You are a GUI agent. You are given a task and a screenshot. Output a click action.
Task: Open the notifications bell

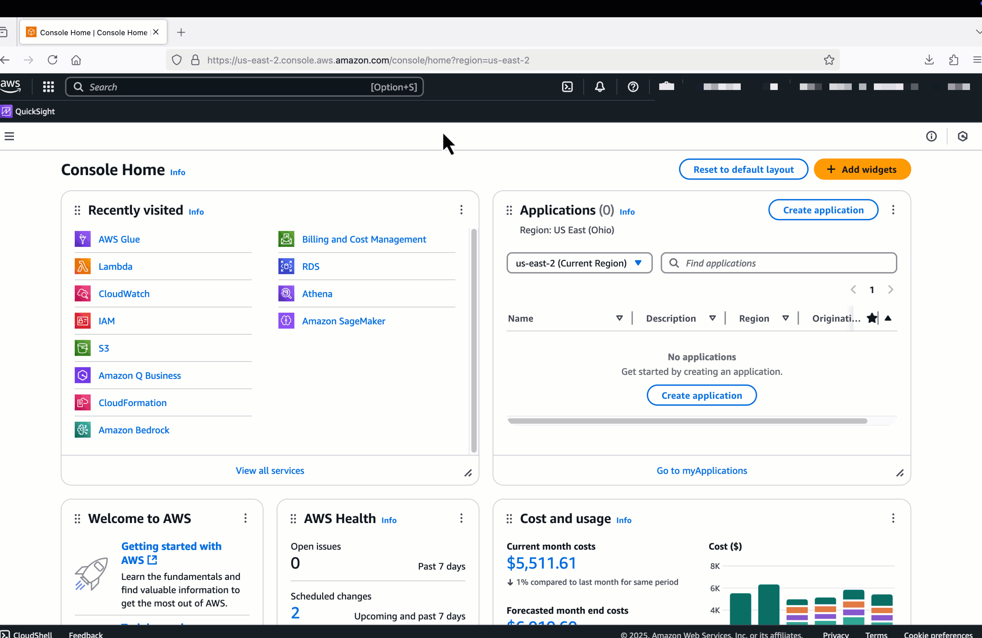tap(599, 87)
